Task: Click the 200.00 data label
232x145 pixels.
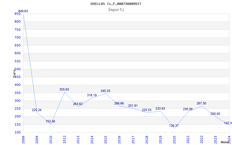Action: [215, 114]
